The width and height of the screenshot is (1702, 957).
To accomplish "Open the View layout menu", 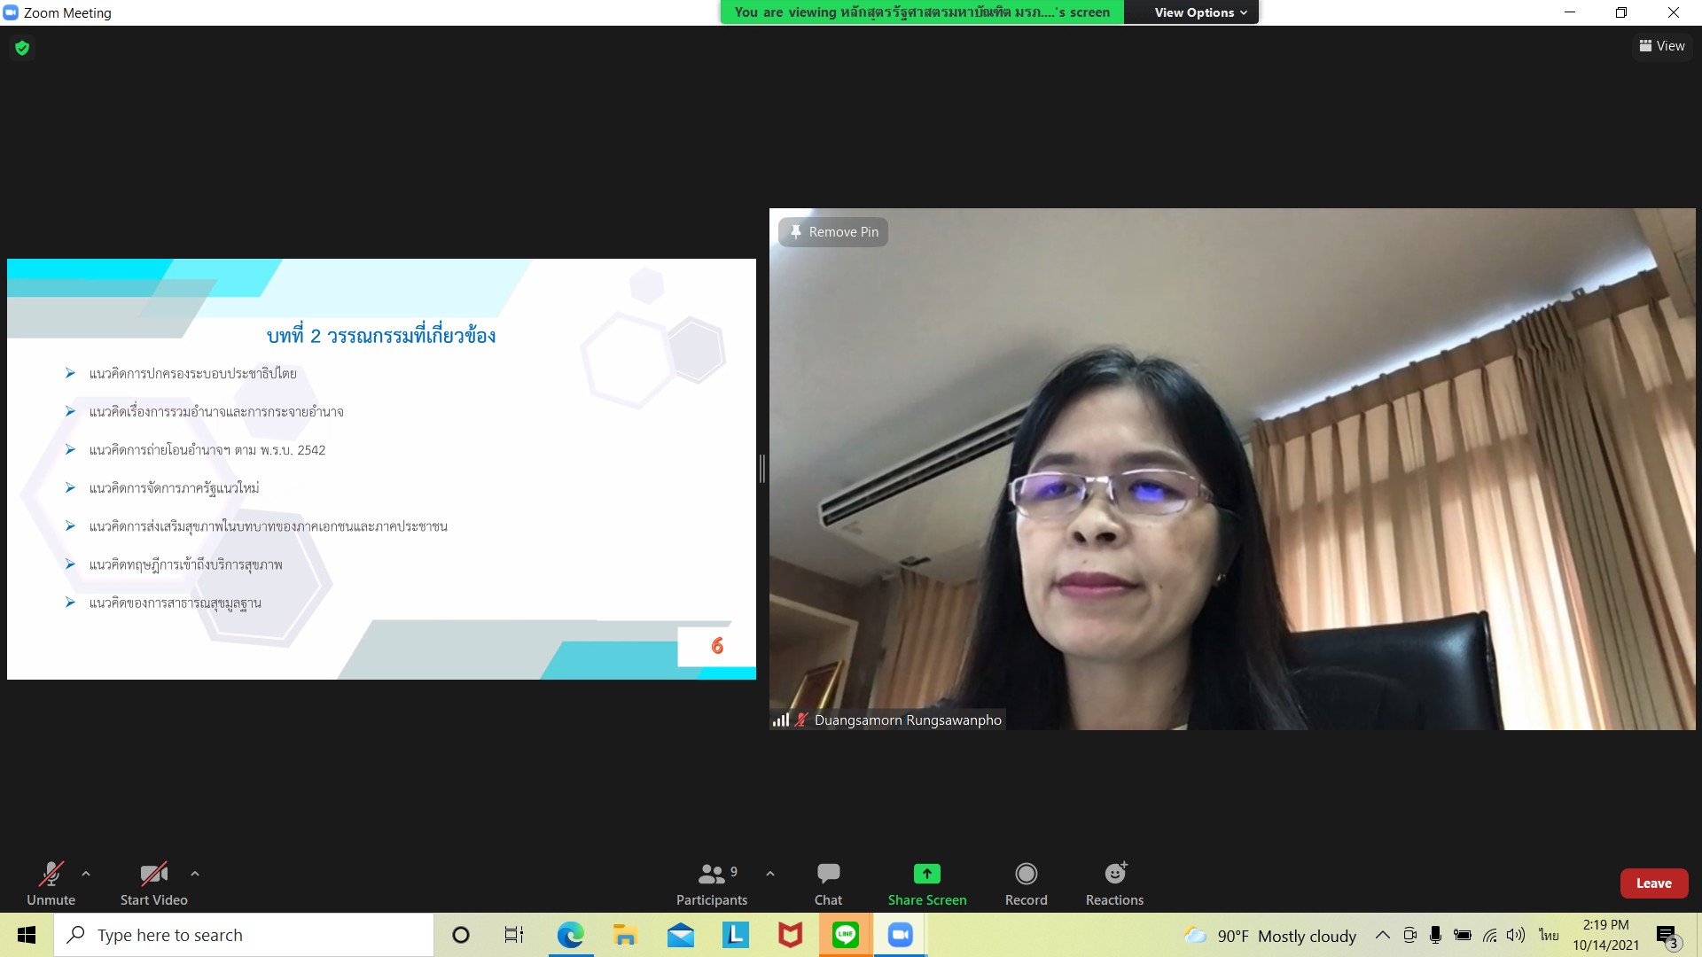I will 1662,46.
